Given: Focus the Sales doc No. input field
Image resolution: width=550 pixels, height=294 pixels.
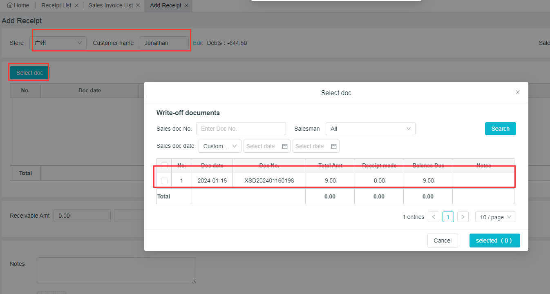Looking at the screenshot, I should pyautogui.click(x=241, y=129).
